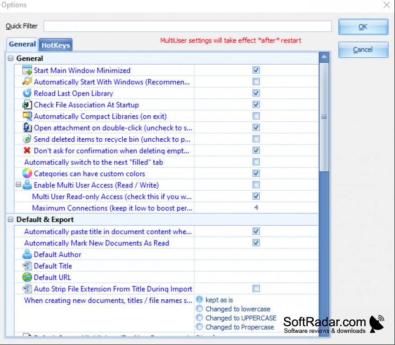This screenshot has height=345, width=395.
Task: Click the Default URL value field
Action: click(x=256, y=277)
